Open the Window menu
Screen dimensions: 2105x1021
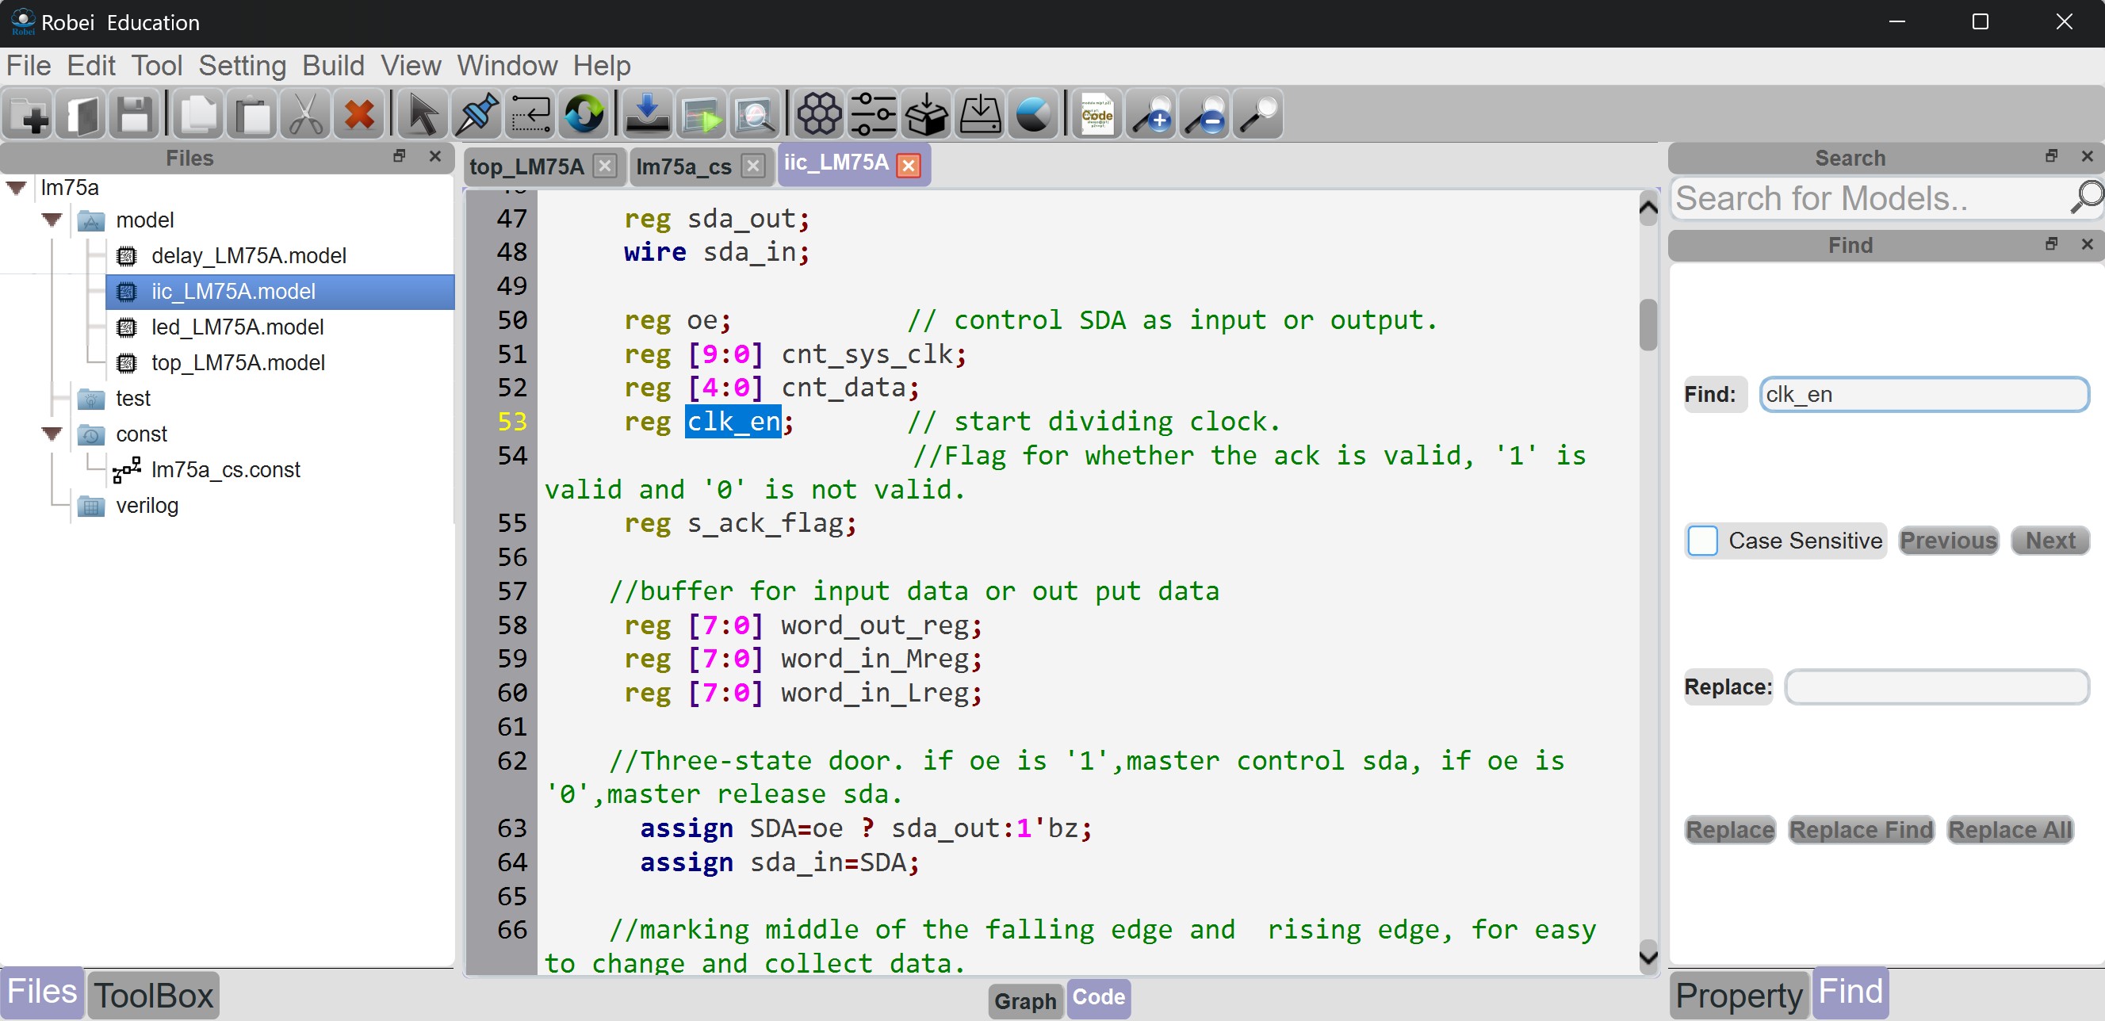[507, 65]
